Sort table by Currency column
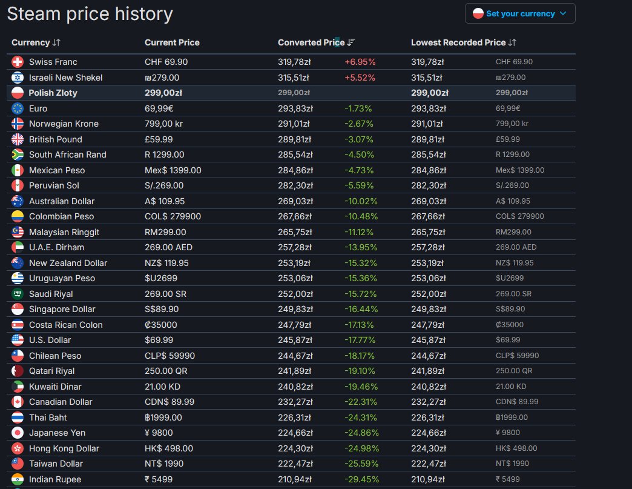Viewport: 632px width, 489px height. pyautogui.click(x=36, y=42)
